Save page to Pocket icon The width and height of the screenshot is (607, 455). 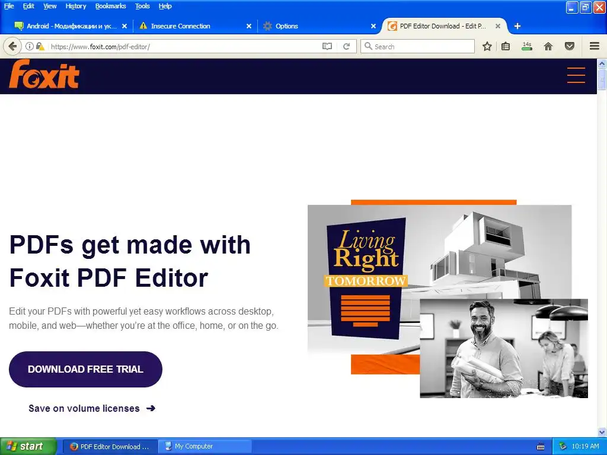click(570, 46)
